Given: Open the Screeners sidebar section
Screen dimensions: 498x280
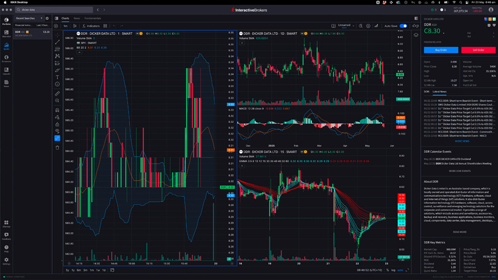Looking at the screenshot, I should (x=6, y=59).
